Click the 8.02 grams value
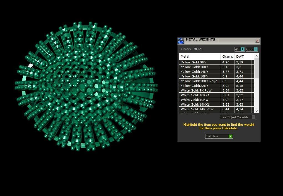The width and height of the screenshot is (283, 196). (226, 86)
